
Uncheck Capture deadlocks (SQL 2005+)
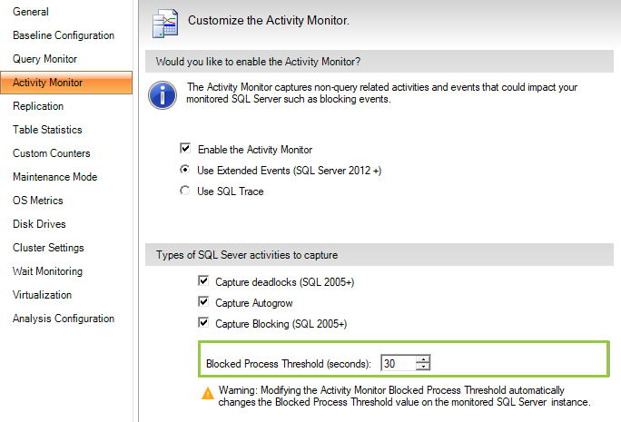click(x=202, y=282)
